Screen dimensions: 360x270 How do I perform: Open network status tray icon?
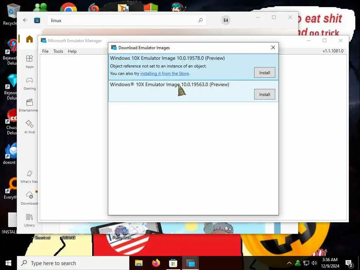306,263
